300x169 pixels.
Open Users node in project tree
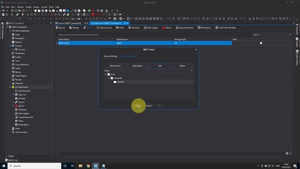pos(17,128)
